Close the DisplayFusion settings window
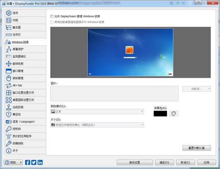 pyautogui.click(x=213, y=3)
